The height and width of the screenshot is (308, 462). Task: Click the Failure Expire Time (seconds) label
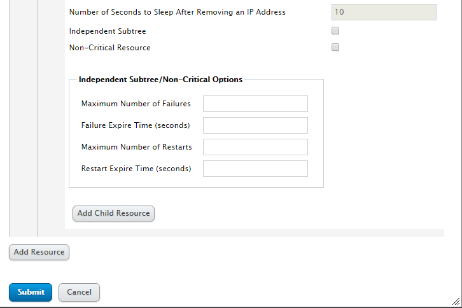click(136, 125)
